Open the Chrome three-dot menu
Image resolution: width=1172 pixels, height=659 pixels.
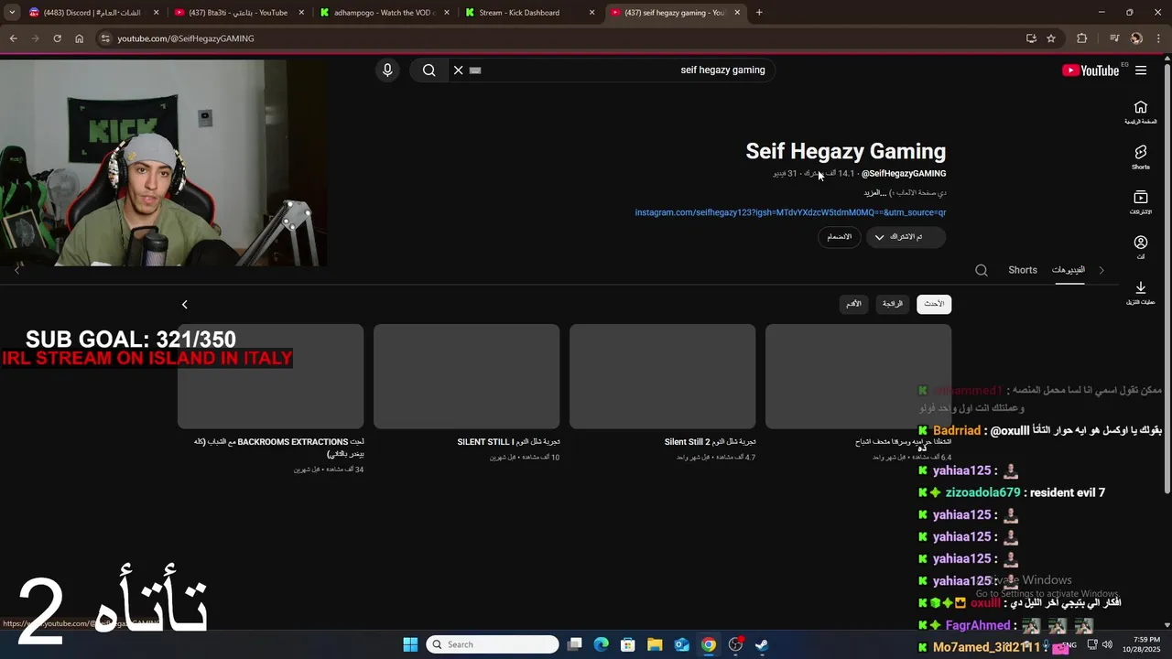click(1158, 38)
